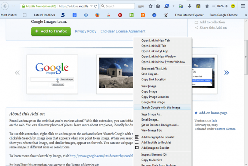Image resolution: width=248 pixels, height=166 pixels.
Task: Zoom in with the plus button
Action: [226, 6]
